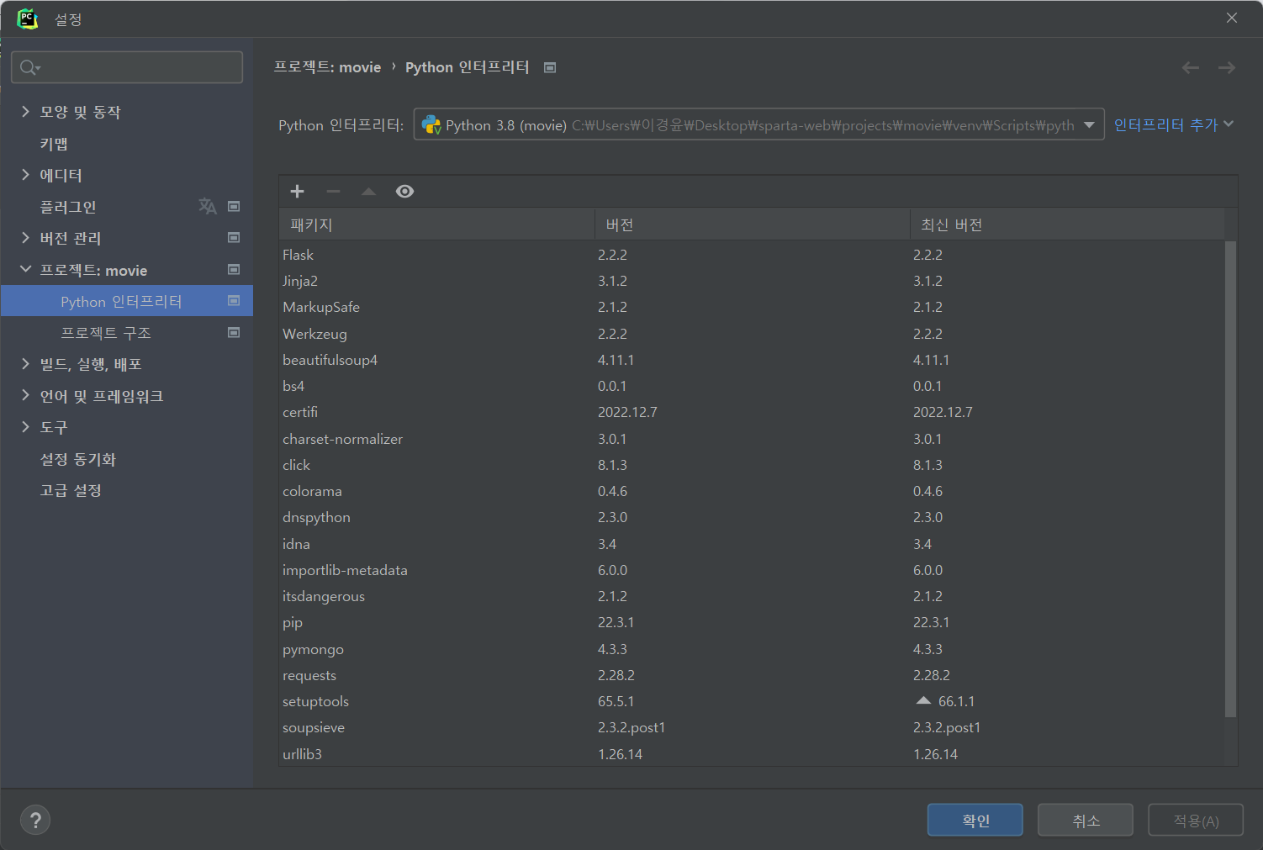Select the urllib3 package row
Viewport: 1263px width, 850px height.
coord(753,754)
